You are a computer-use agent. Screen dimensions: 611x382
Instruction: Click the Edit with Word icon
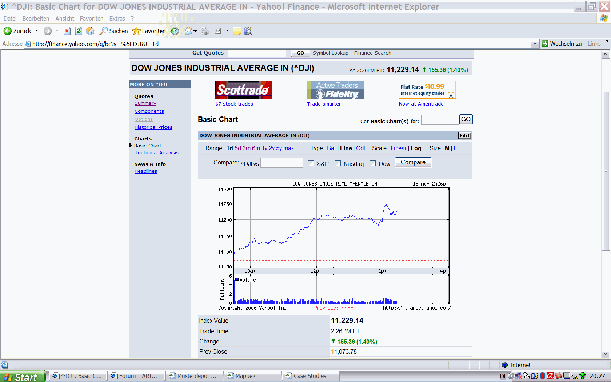coord(218,31)
